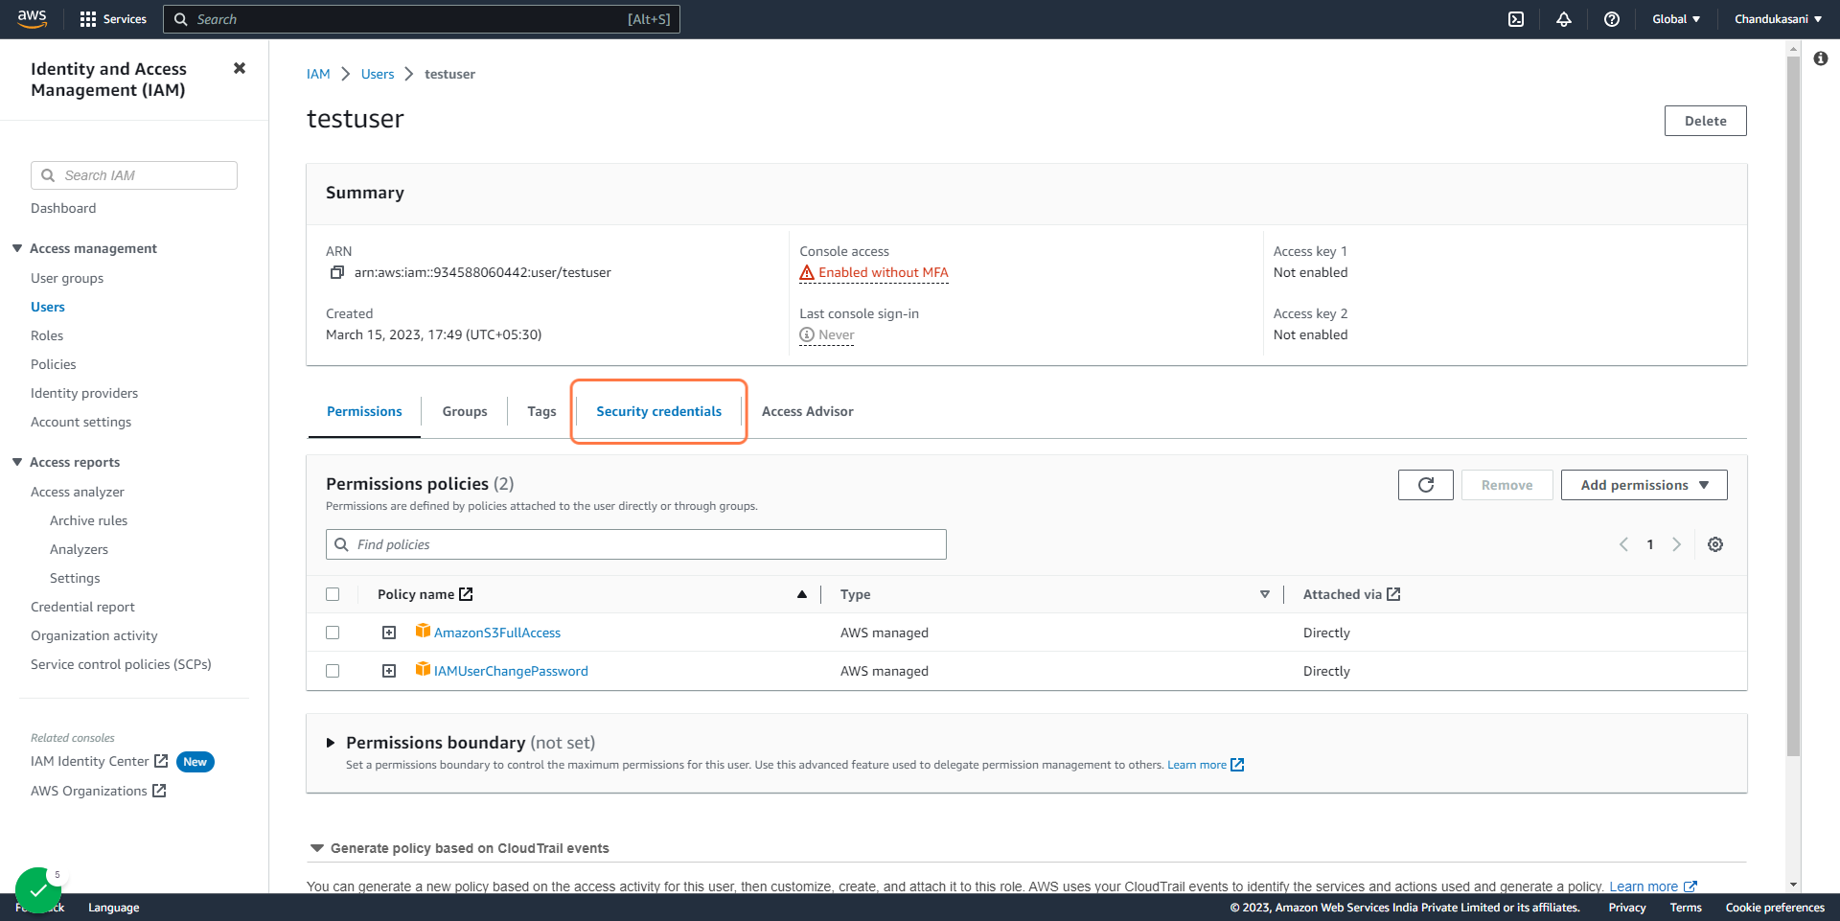The width and height of the screenshot is (1840, 921).
Task: Open the notifications bell
Action: click(x=1564, y=19)
